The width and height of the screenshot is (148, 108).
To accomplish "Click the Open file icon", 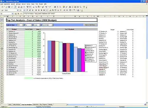I will coord(7,7).
